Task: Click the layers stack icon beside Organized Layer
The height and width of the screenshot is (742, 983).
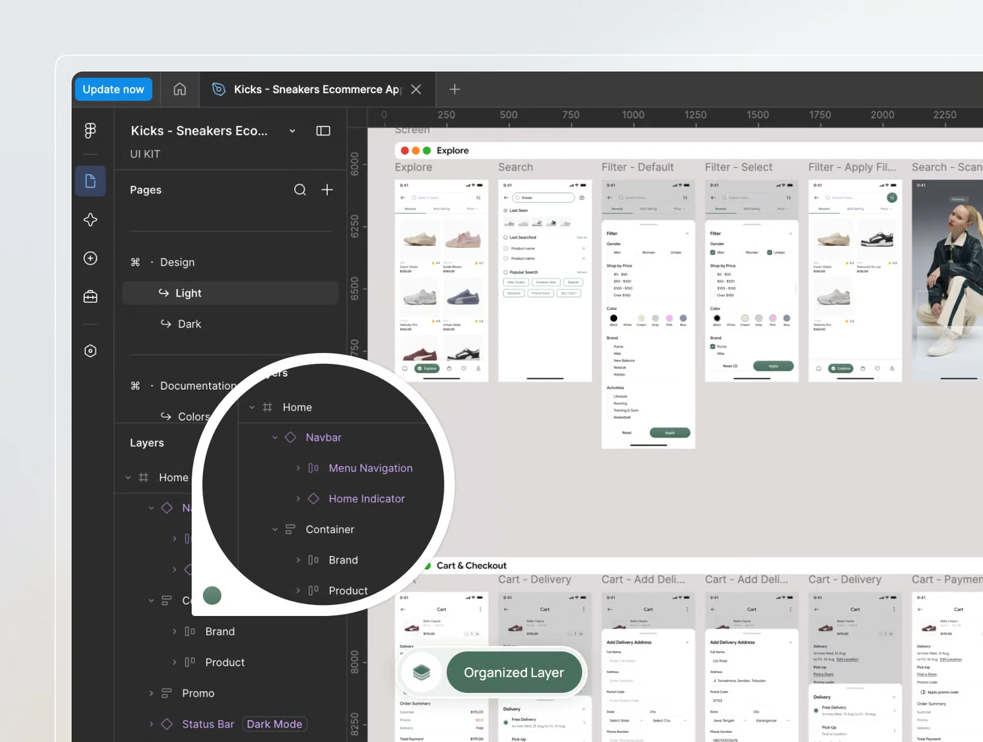Action: (422, 672)
